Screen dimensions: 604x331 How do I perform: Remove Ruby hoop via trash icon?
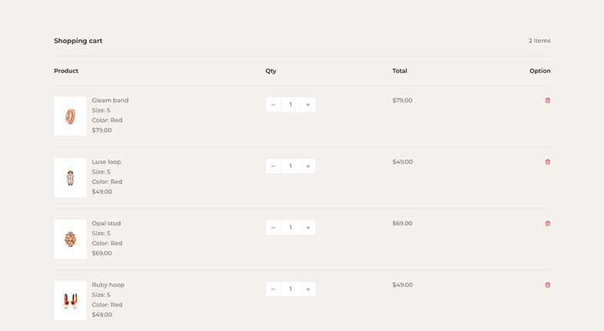click(x=547, y=285)
